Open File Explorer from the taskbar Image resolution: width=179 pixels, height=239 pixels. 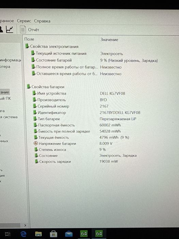point(38,234)
